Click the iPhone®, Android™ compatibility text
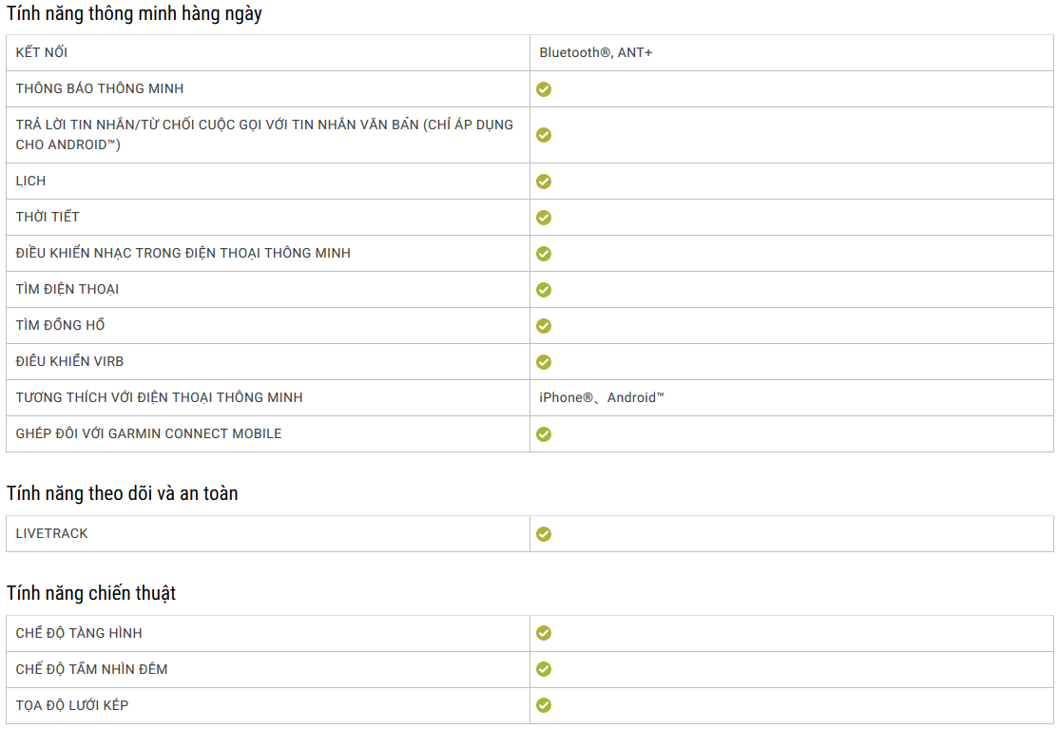This screenshot has width=1059, height=729. click(602, 397)
